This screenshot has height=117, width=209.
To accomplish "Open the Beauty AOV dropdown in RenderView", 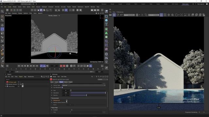I will 129,15.
